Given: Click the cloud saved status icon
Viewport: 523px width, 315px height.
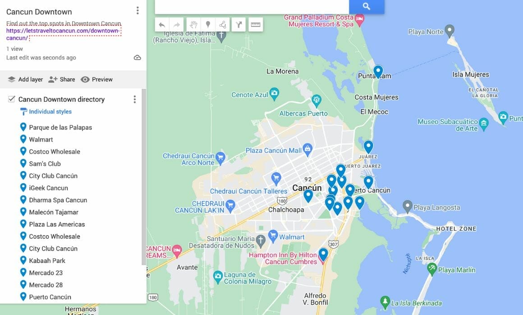Looking at the screenshot, I should pyautogui.click(x=138, y=58).
